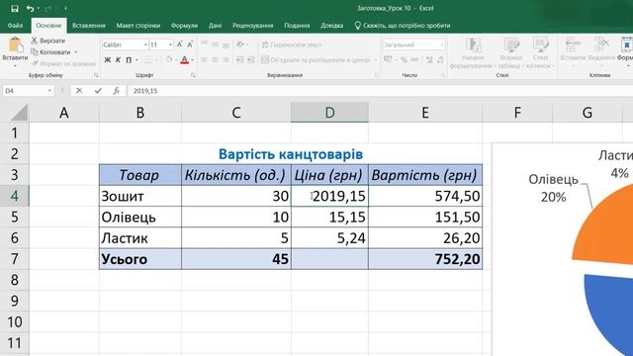Open Стилі клітинок cell styles
Viewport: 633px width, 356px height.
pyautogui.click(x=540, y=52)
